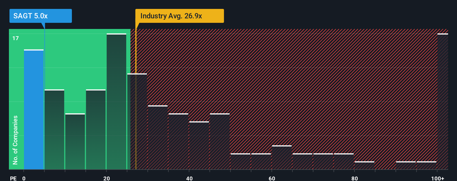Click the bar at PE 15-20

pos(96,129)
